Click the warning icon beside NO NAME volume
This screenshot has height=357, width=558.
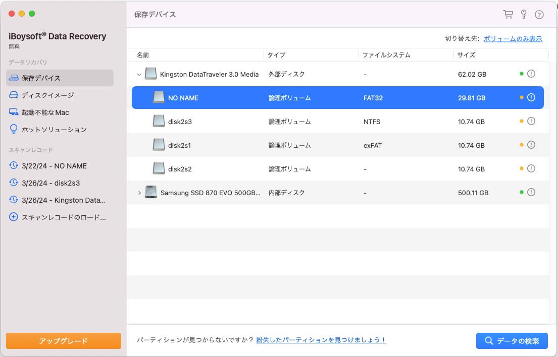tap(530, 98)
